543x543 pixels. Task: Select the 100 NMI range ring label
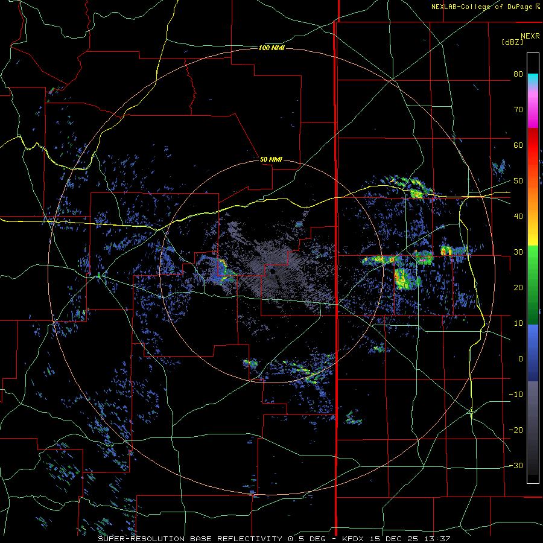pos(271,48)
